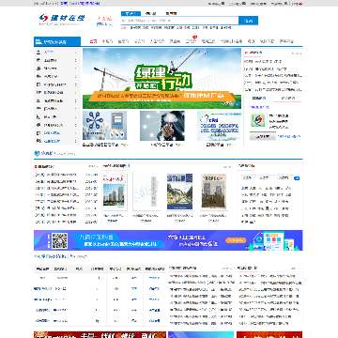Open the blue cloud text ad thumbnail
The height and width of the screenshot is (338, 338).
coord(220,126)
